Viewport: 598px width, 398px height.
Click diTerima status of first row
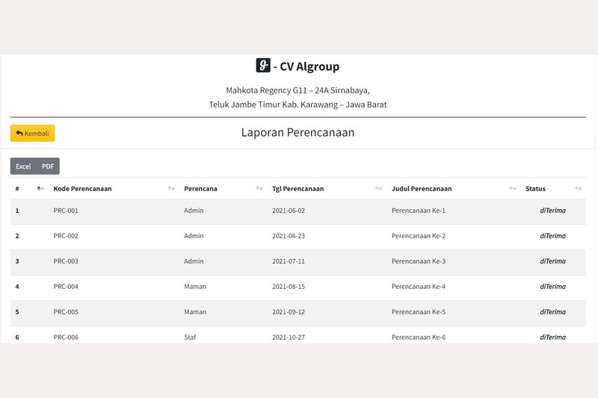[552, 211]
